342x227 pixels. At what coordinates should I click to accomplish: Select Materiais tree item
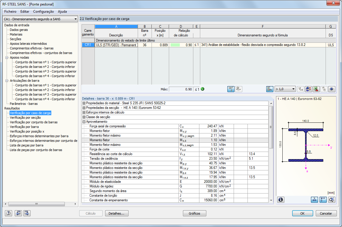(x=16, y=35)
